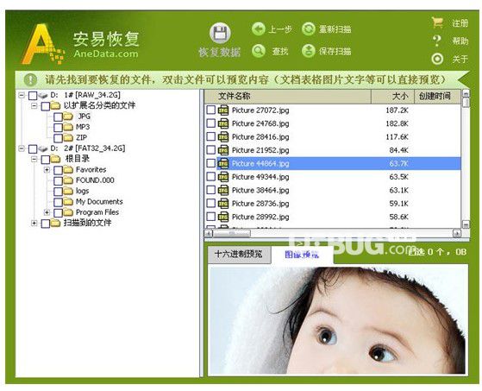Check the box for Picture 38464.jpg

click(211, 190)
